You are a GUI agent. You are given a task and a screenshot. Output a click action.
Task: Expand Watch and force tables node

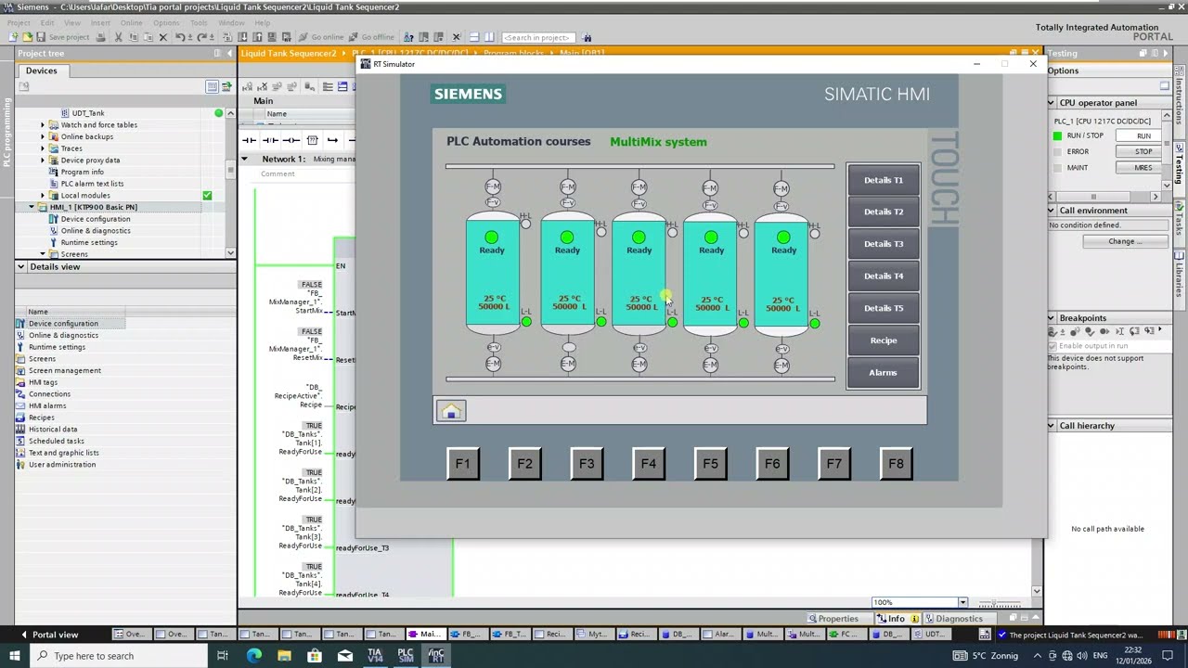(42, 124)
